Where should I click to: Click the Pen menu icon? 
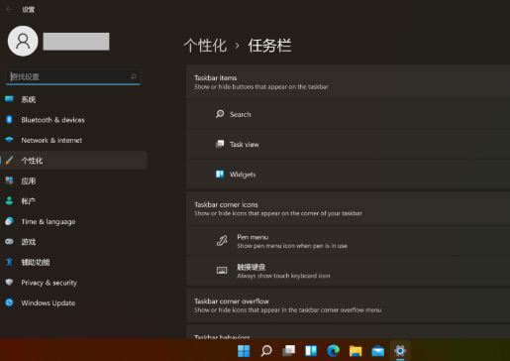click(x=222, y=241)
